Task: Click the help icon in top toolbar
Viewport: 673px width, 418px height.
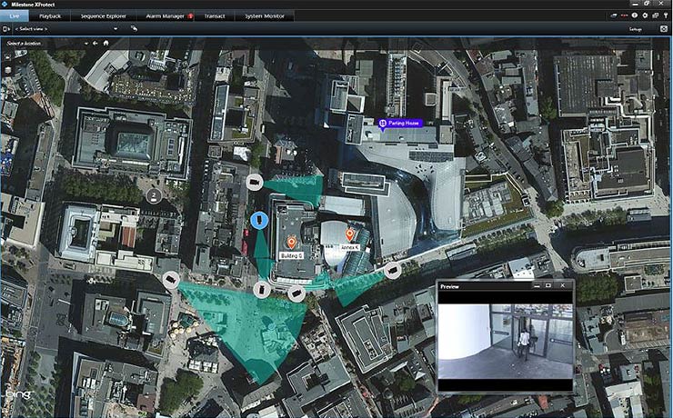Action: [x=634, y=15]
